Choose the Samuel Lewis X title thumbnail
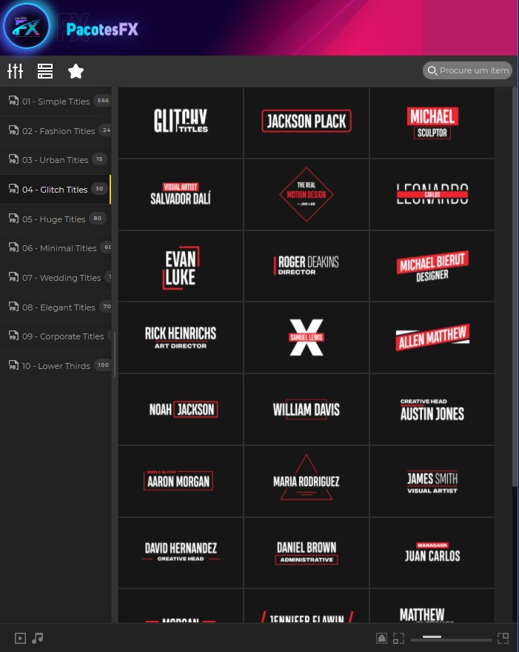This screenshot has height=652, width=519. coord(307,337)
